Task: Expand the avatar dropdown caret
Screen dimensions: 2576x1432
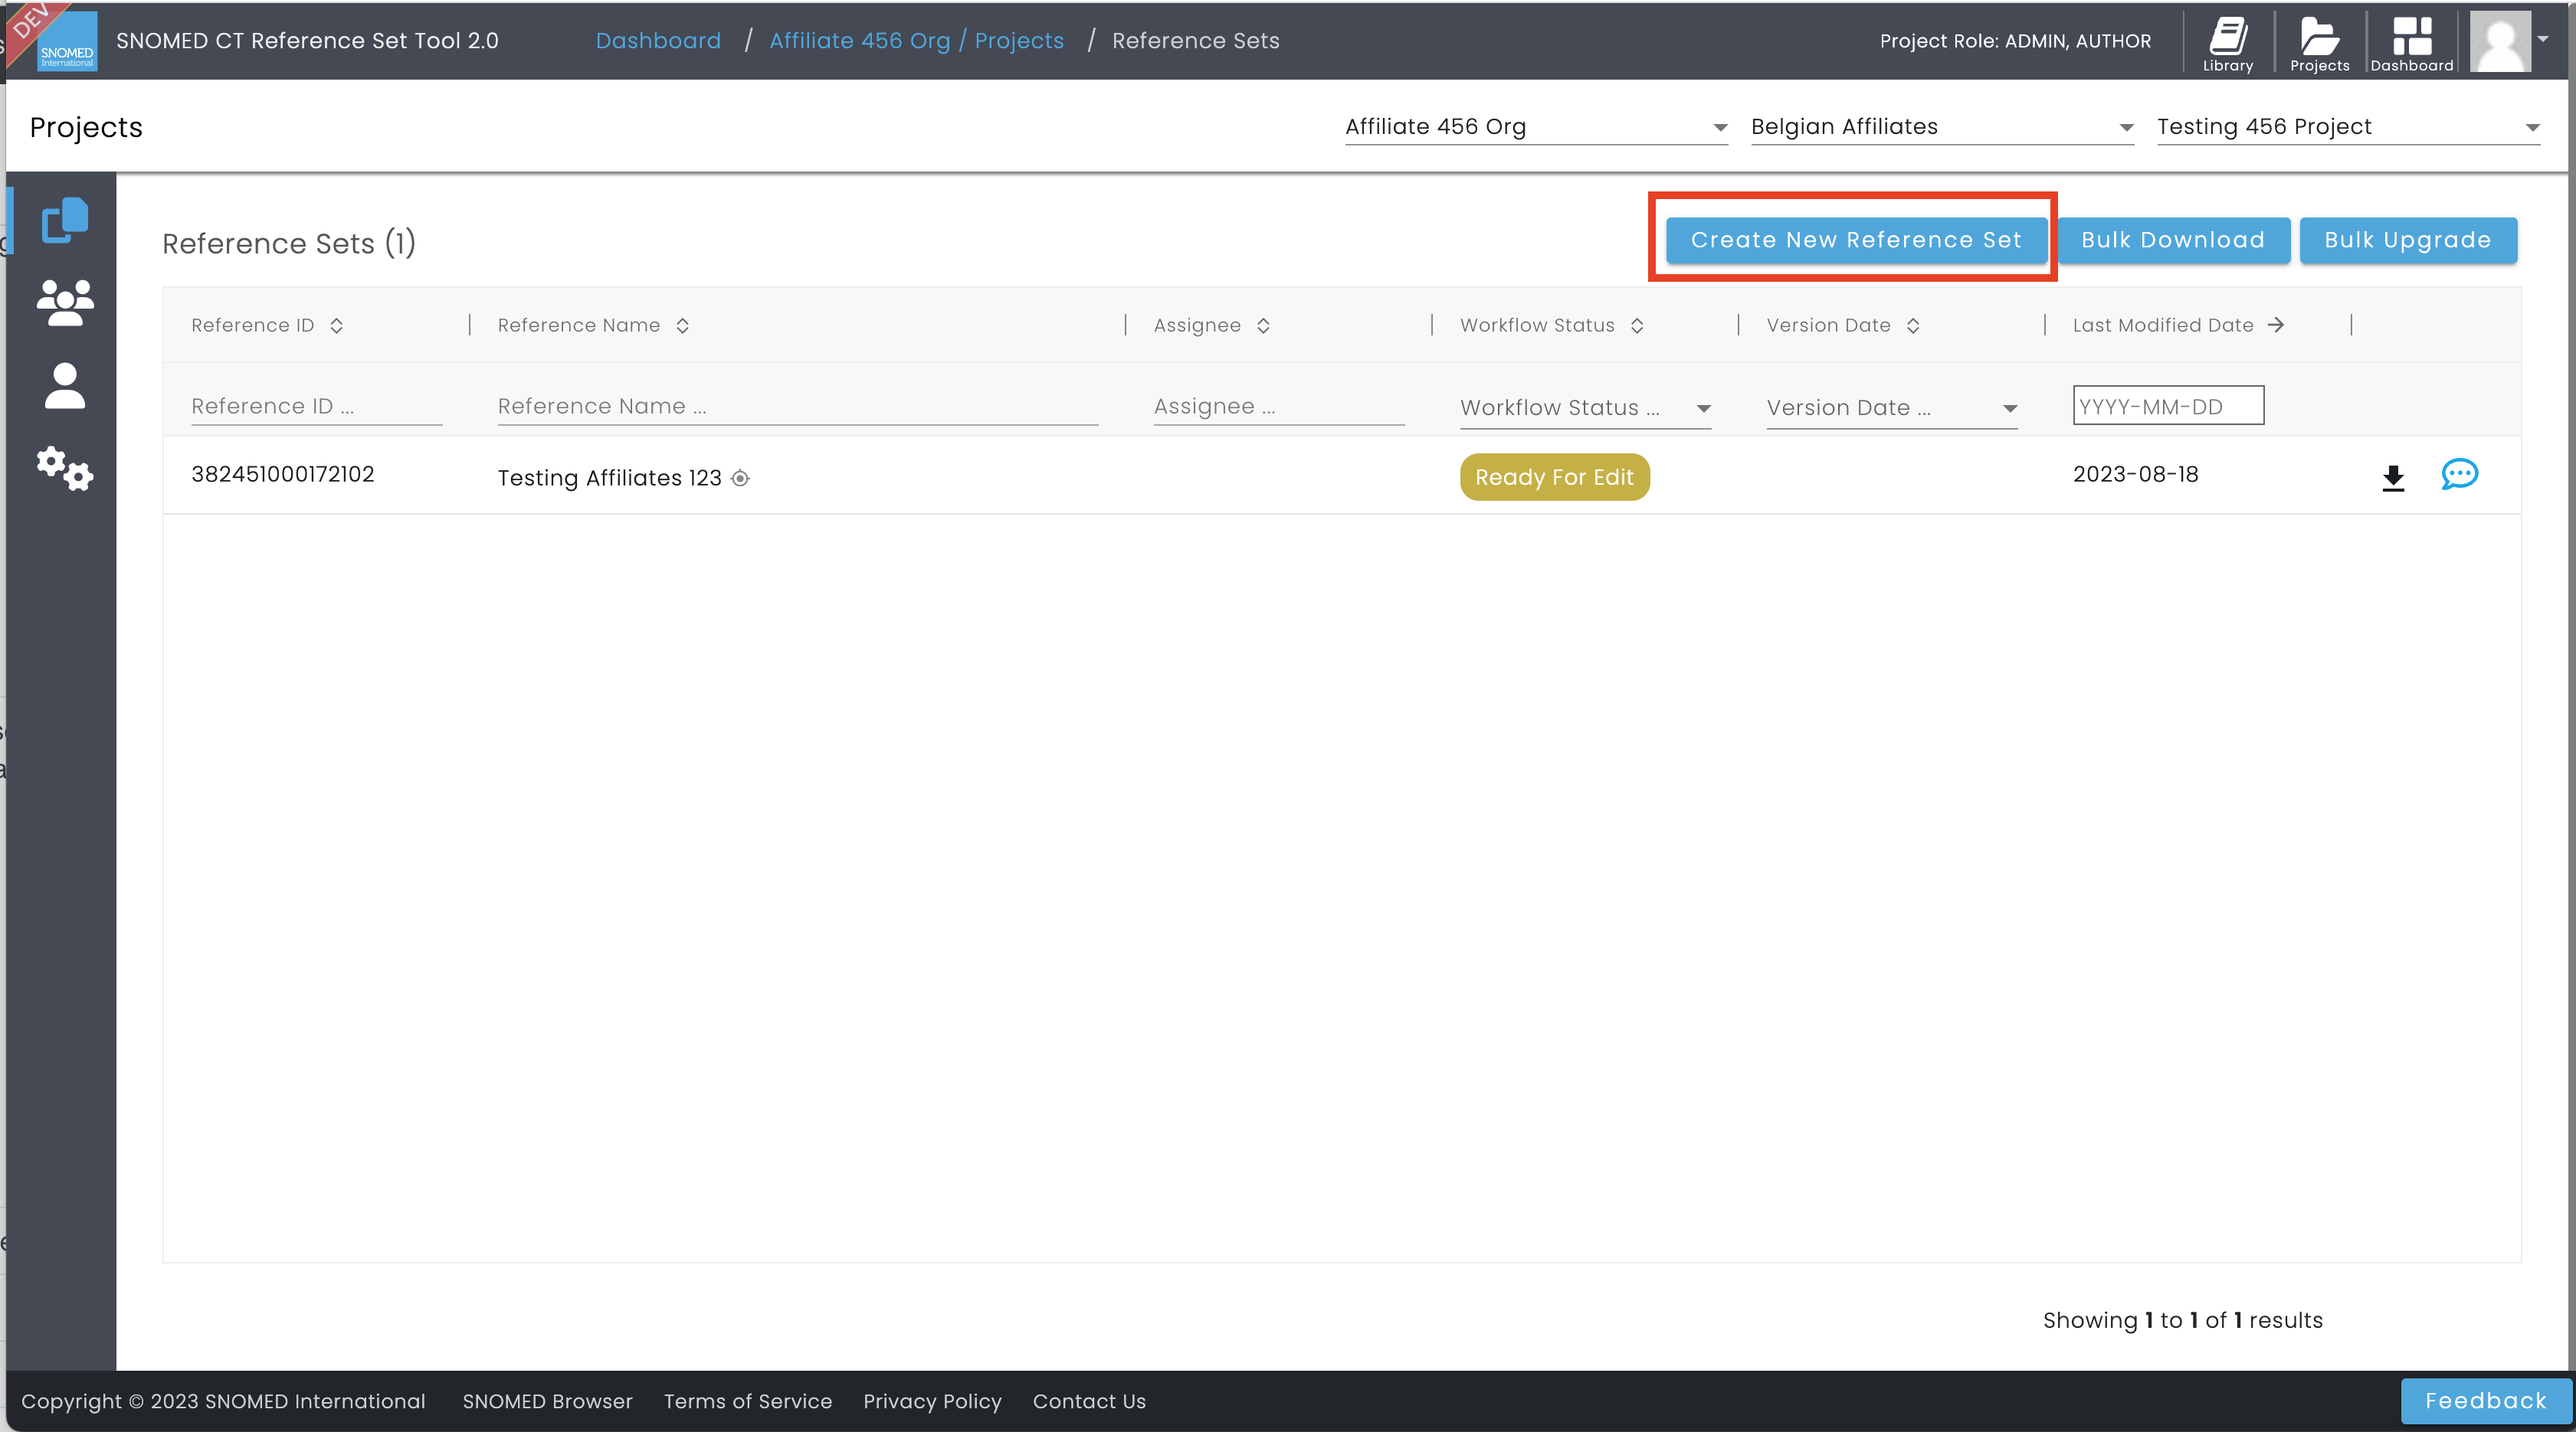Action: pyautogui.click(x=2543, y=39)
